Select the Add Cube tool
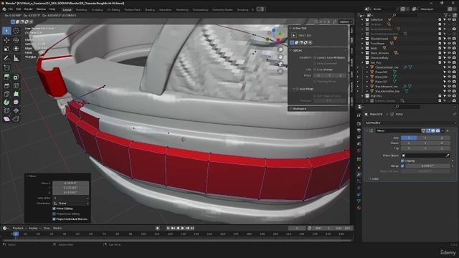The height and width of the screenshot is (258, 459). [6, 67]
